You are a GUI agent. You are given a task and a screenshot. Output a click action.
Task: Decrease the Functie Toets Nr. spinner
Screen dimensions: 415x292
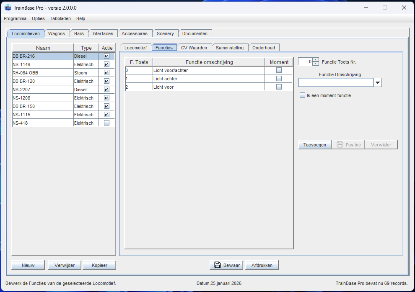[x=316, y=64]
